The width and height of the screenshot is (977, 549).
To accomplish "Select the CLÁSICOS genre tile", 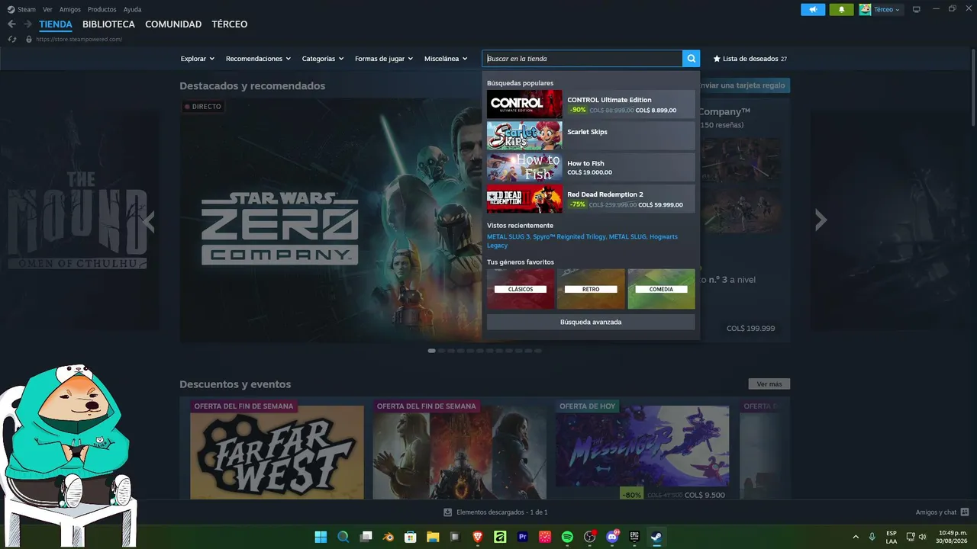I will tap(521, 289).
